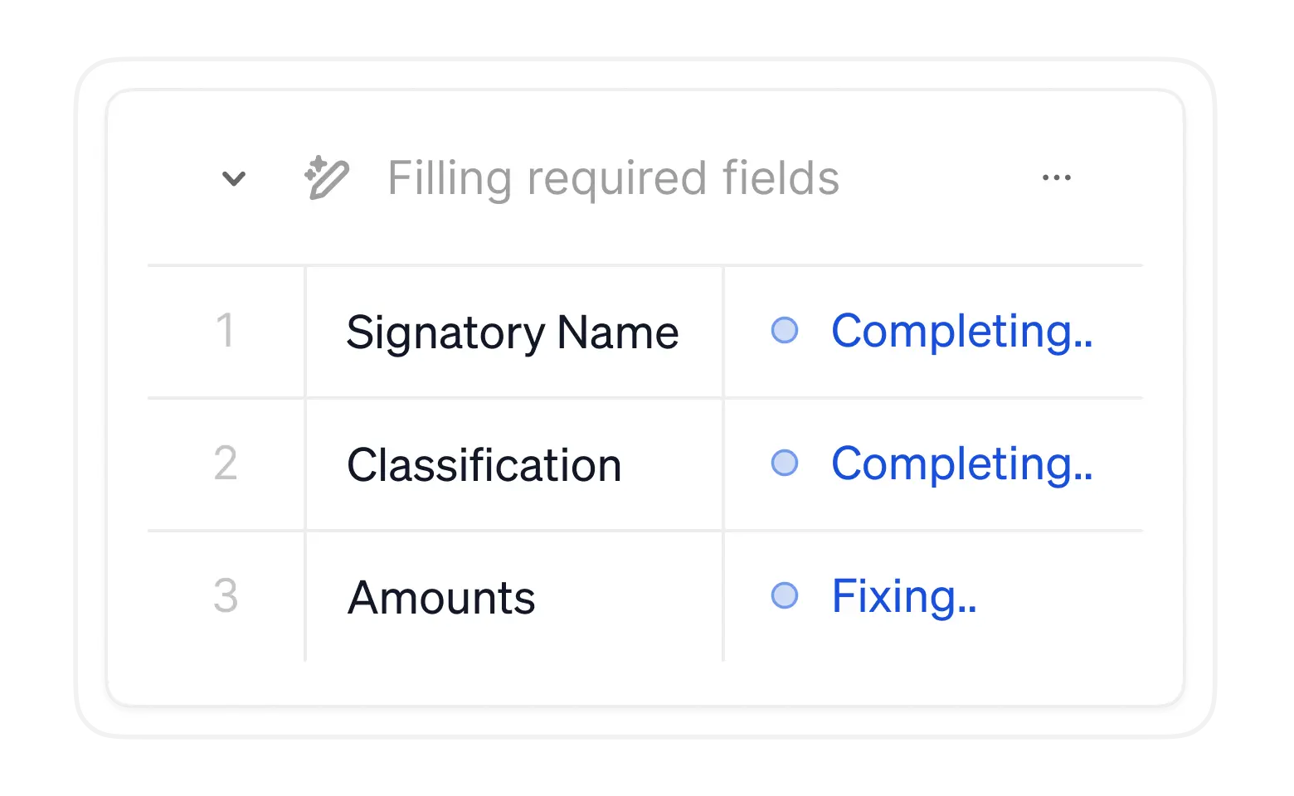Click the border line between rows 1 and 2
Viewport: 1294px width, 796px height.
click(x=645, y=398)
